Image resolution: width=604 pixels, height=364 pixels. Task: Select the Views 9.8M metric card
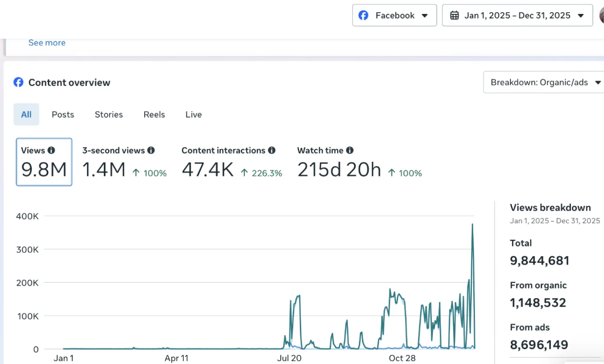click(x=44, y=162)
